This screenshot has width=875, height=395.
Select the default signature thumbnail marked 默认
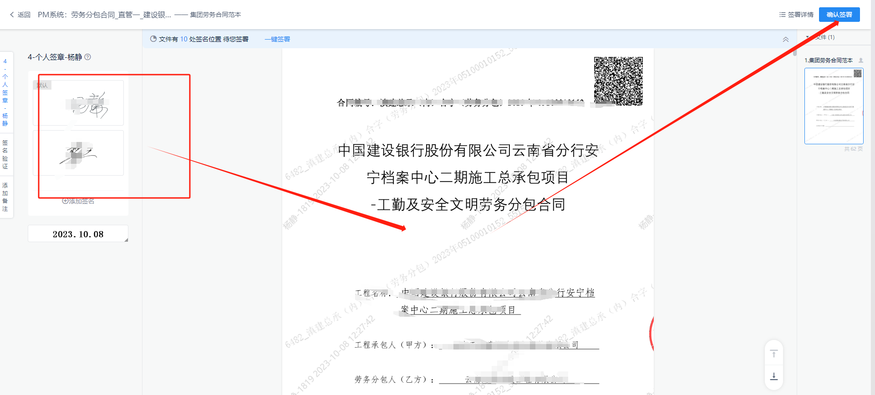[x=78, y=103]
